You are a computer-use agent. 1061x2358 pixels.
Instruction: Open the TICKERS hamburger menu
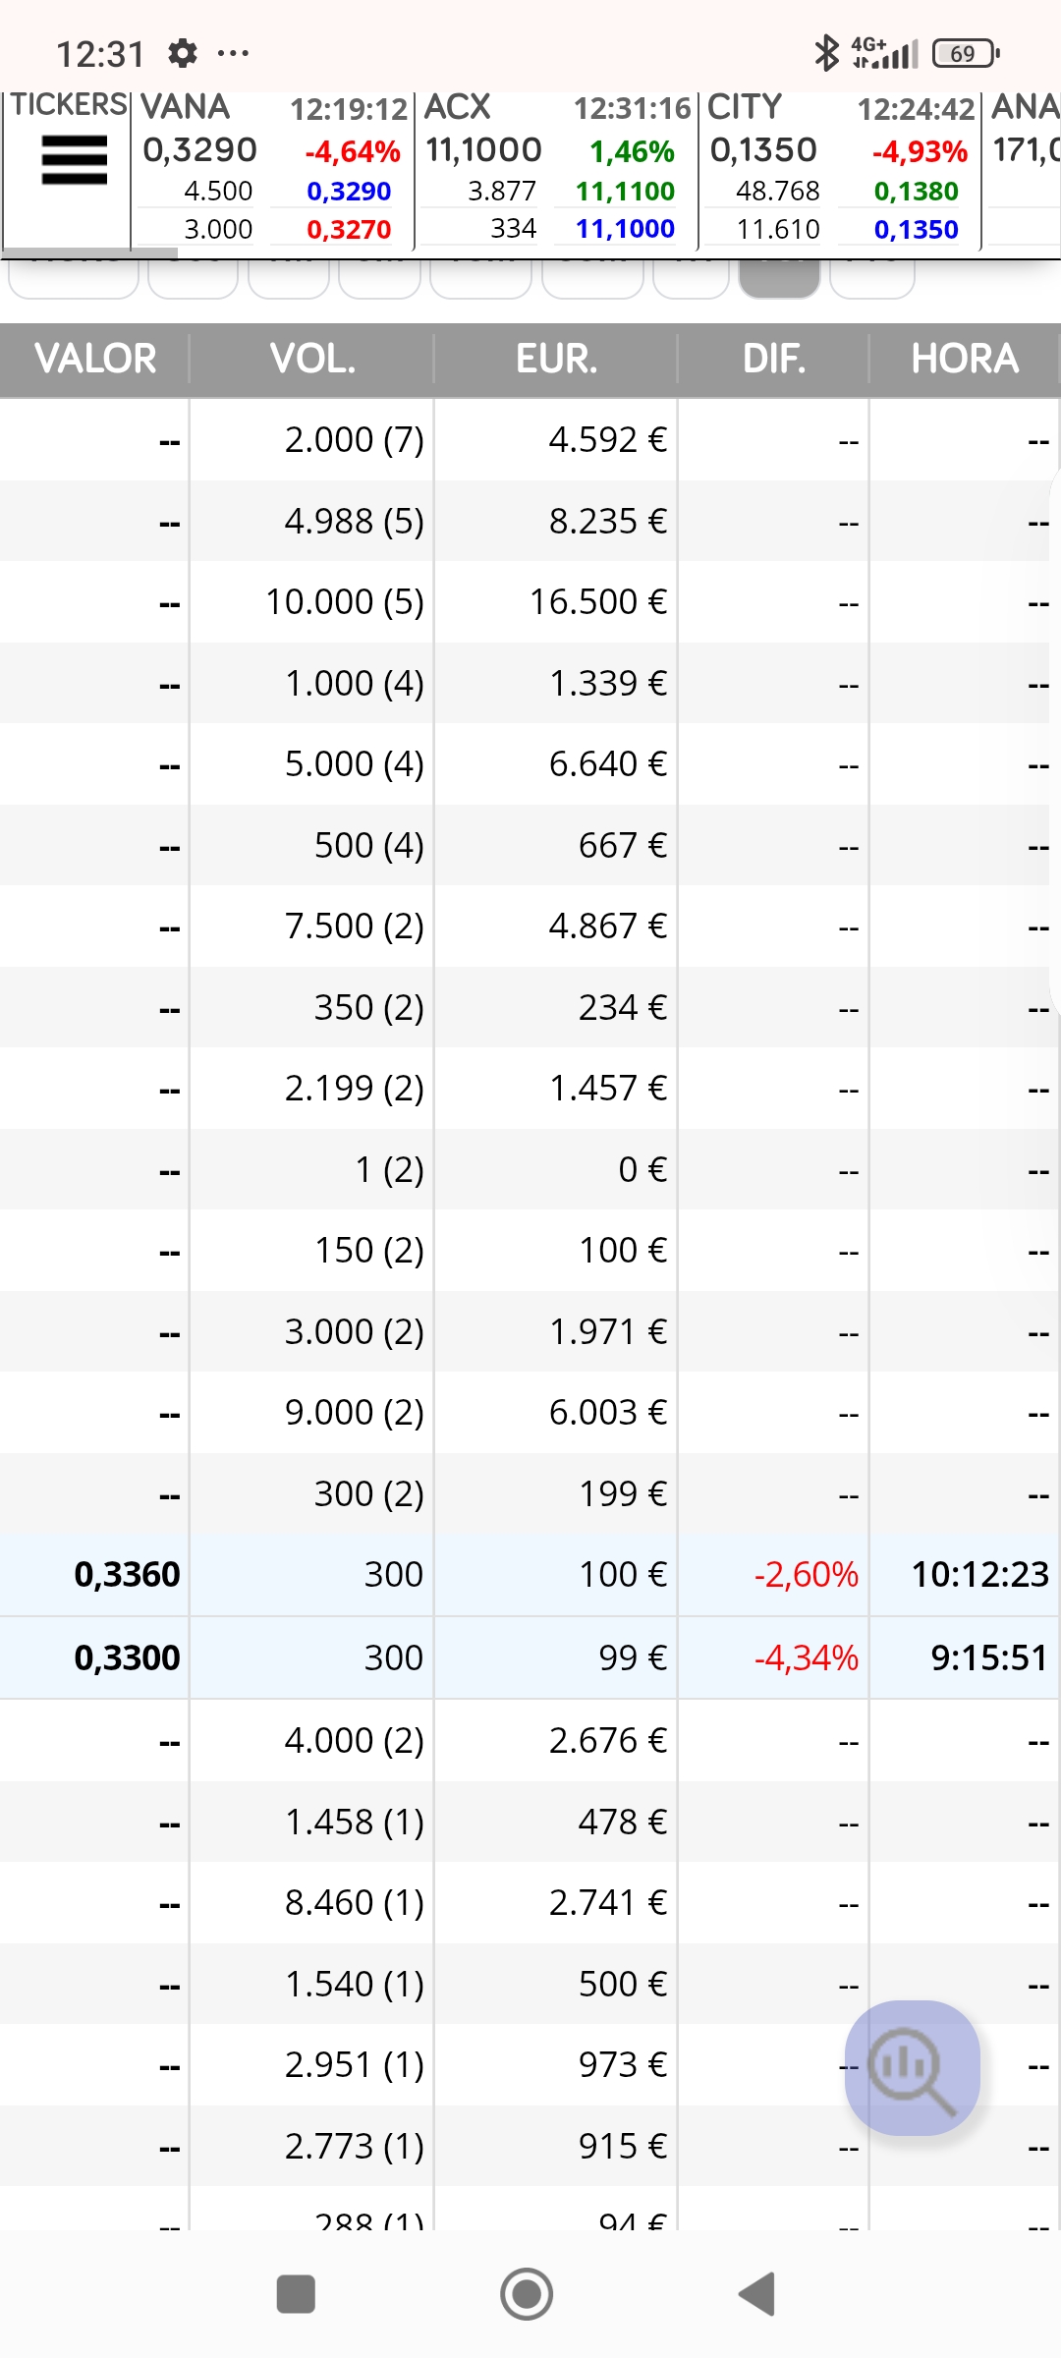[74, 160]
